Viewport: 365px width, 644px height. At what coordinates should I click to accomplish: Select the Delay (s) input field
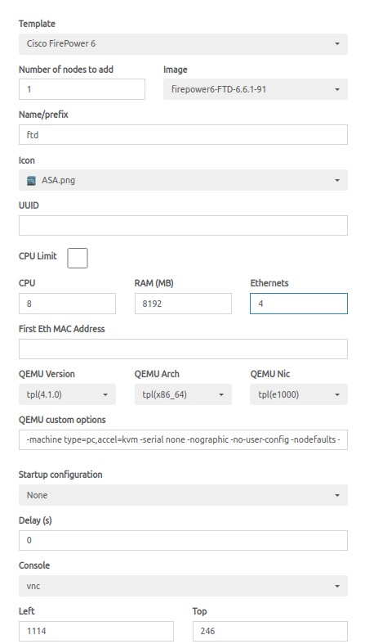tap(183, 541)
